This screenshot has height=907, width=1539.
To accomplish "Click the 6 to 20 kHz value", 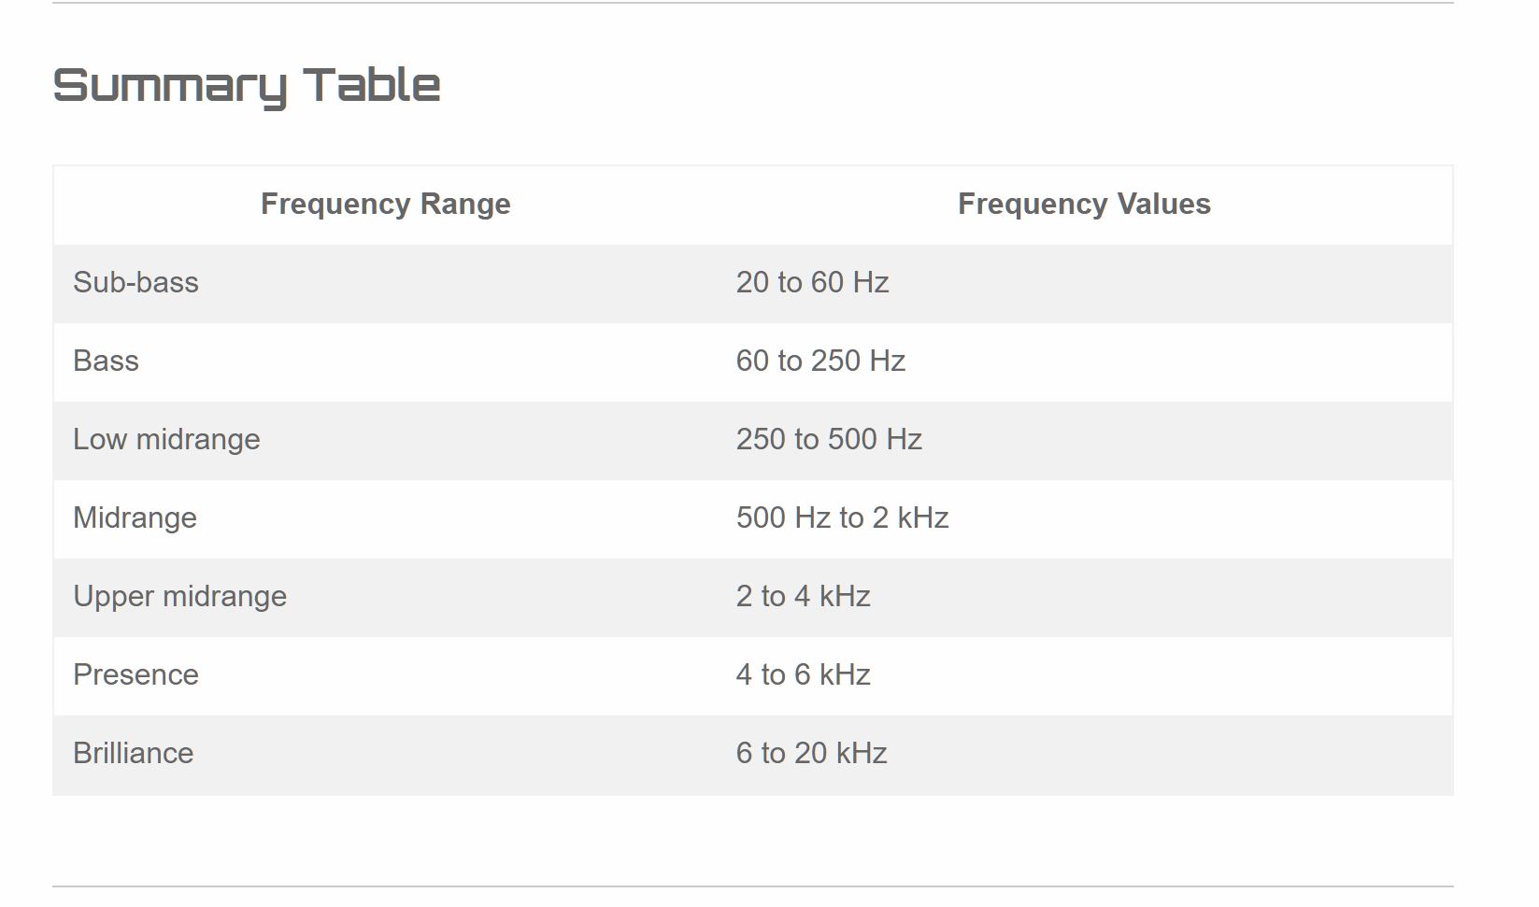I will pos(811,753).
